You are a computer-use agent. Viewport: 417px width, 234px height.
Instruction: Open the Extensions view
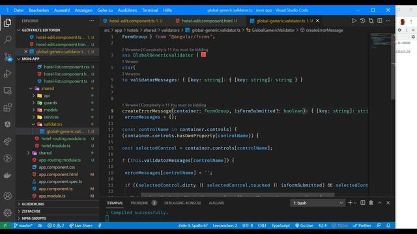7,107
